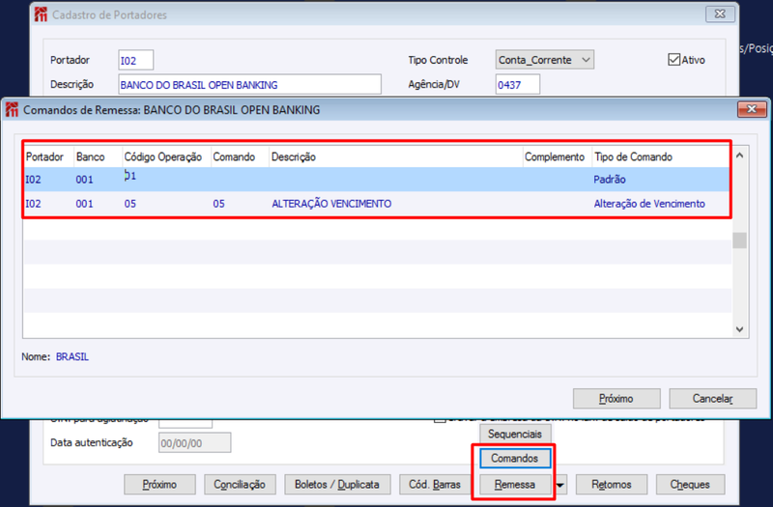Click the Data autenticação field
Image resolution: width=773 pixels, height=507 pixels.
click(x=194, y=443)
